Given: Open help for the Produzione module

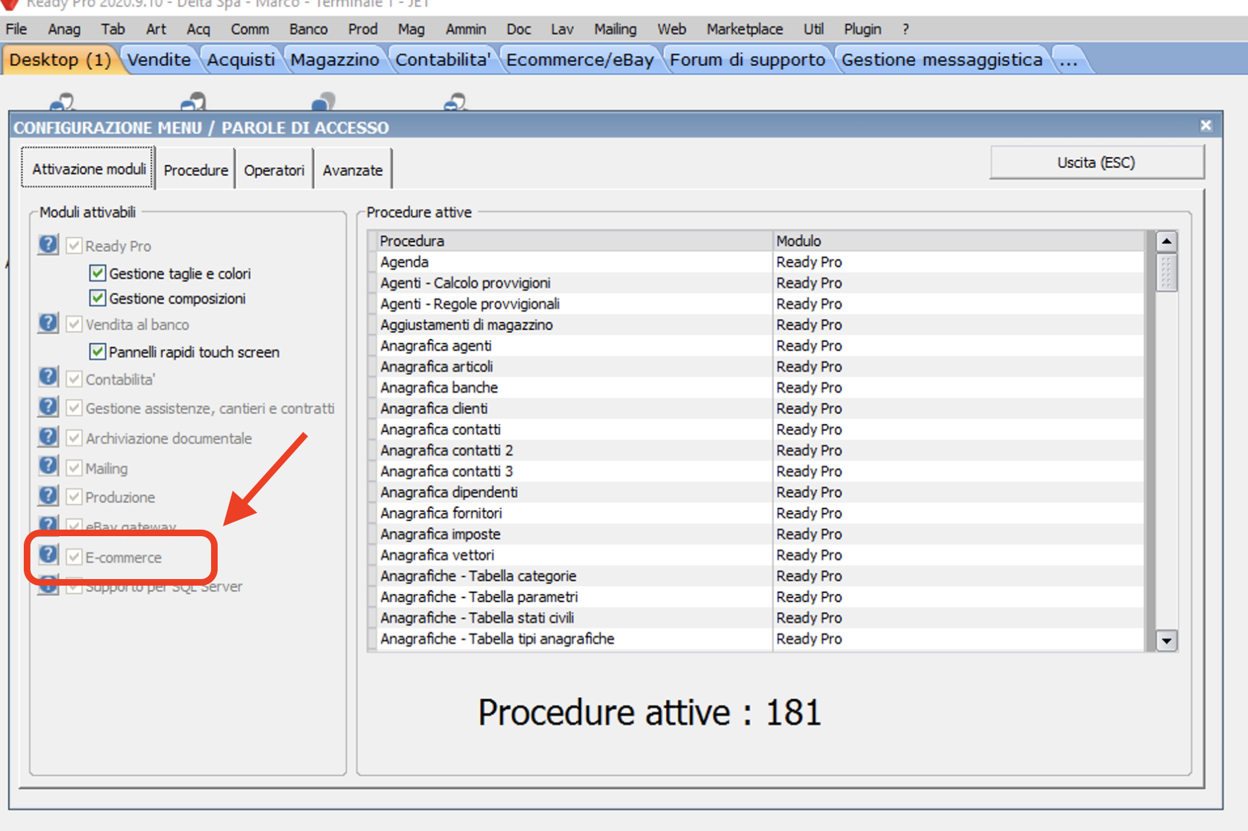Looking at the screenshot, I should (48, 496).
